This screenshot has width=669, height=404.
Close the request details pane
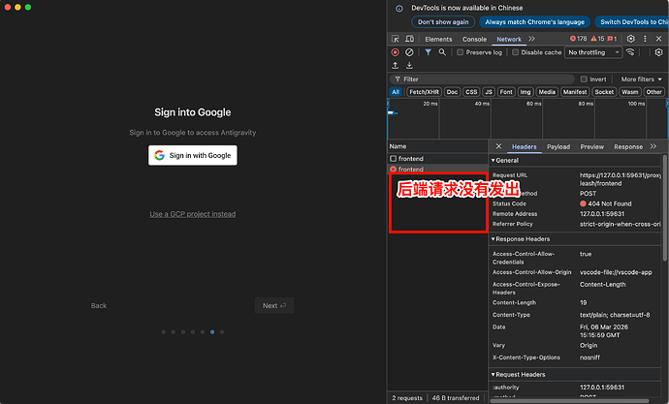coord(498,146)
